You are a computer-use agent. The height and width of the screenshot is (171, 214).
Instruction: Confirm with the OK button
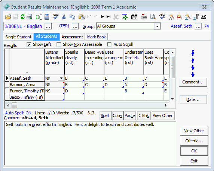[x=194, y=151]
